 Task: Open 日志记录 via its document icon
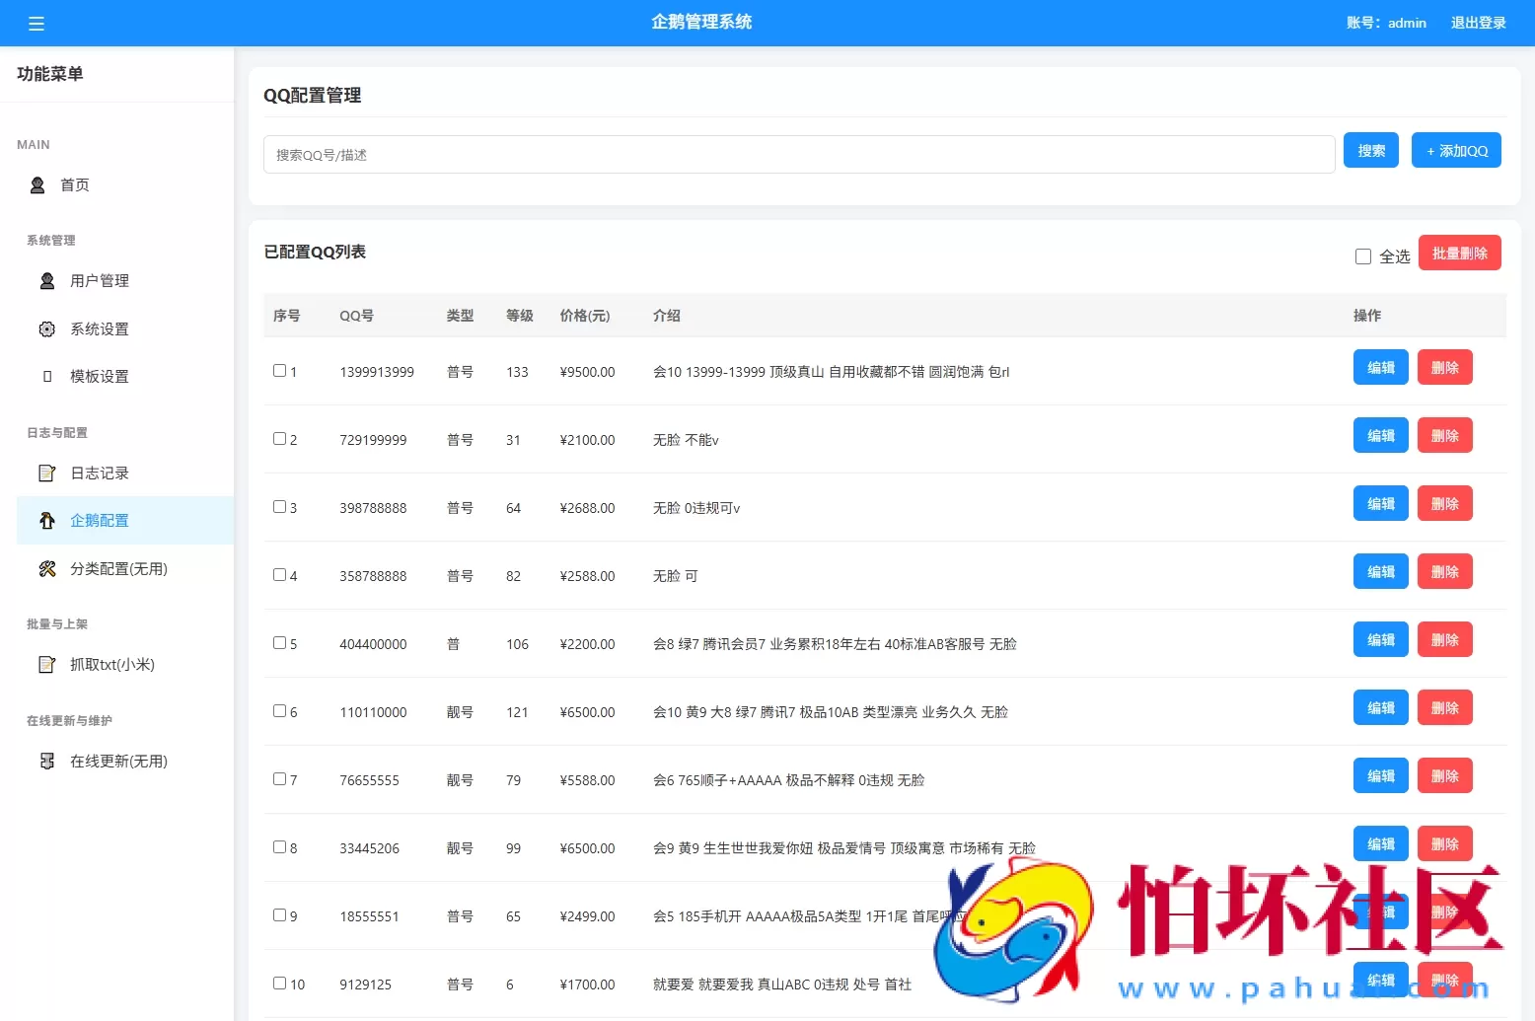46,473
